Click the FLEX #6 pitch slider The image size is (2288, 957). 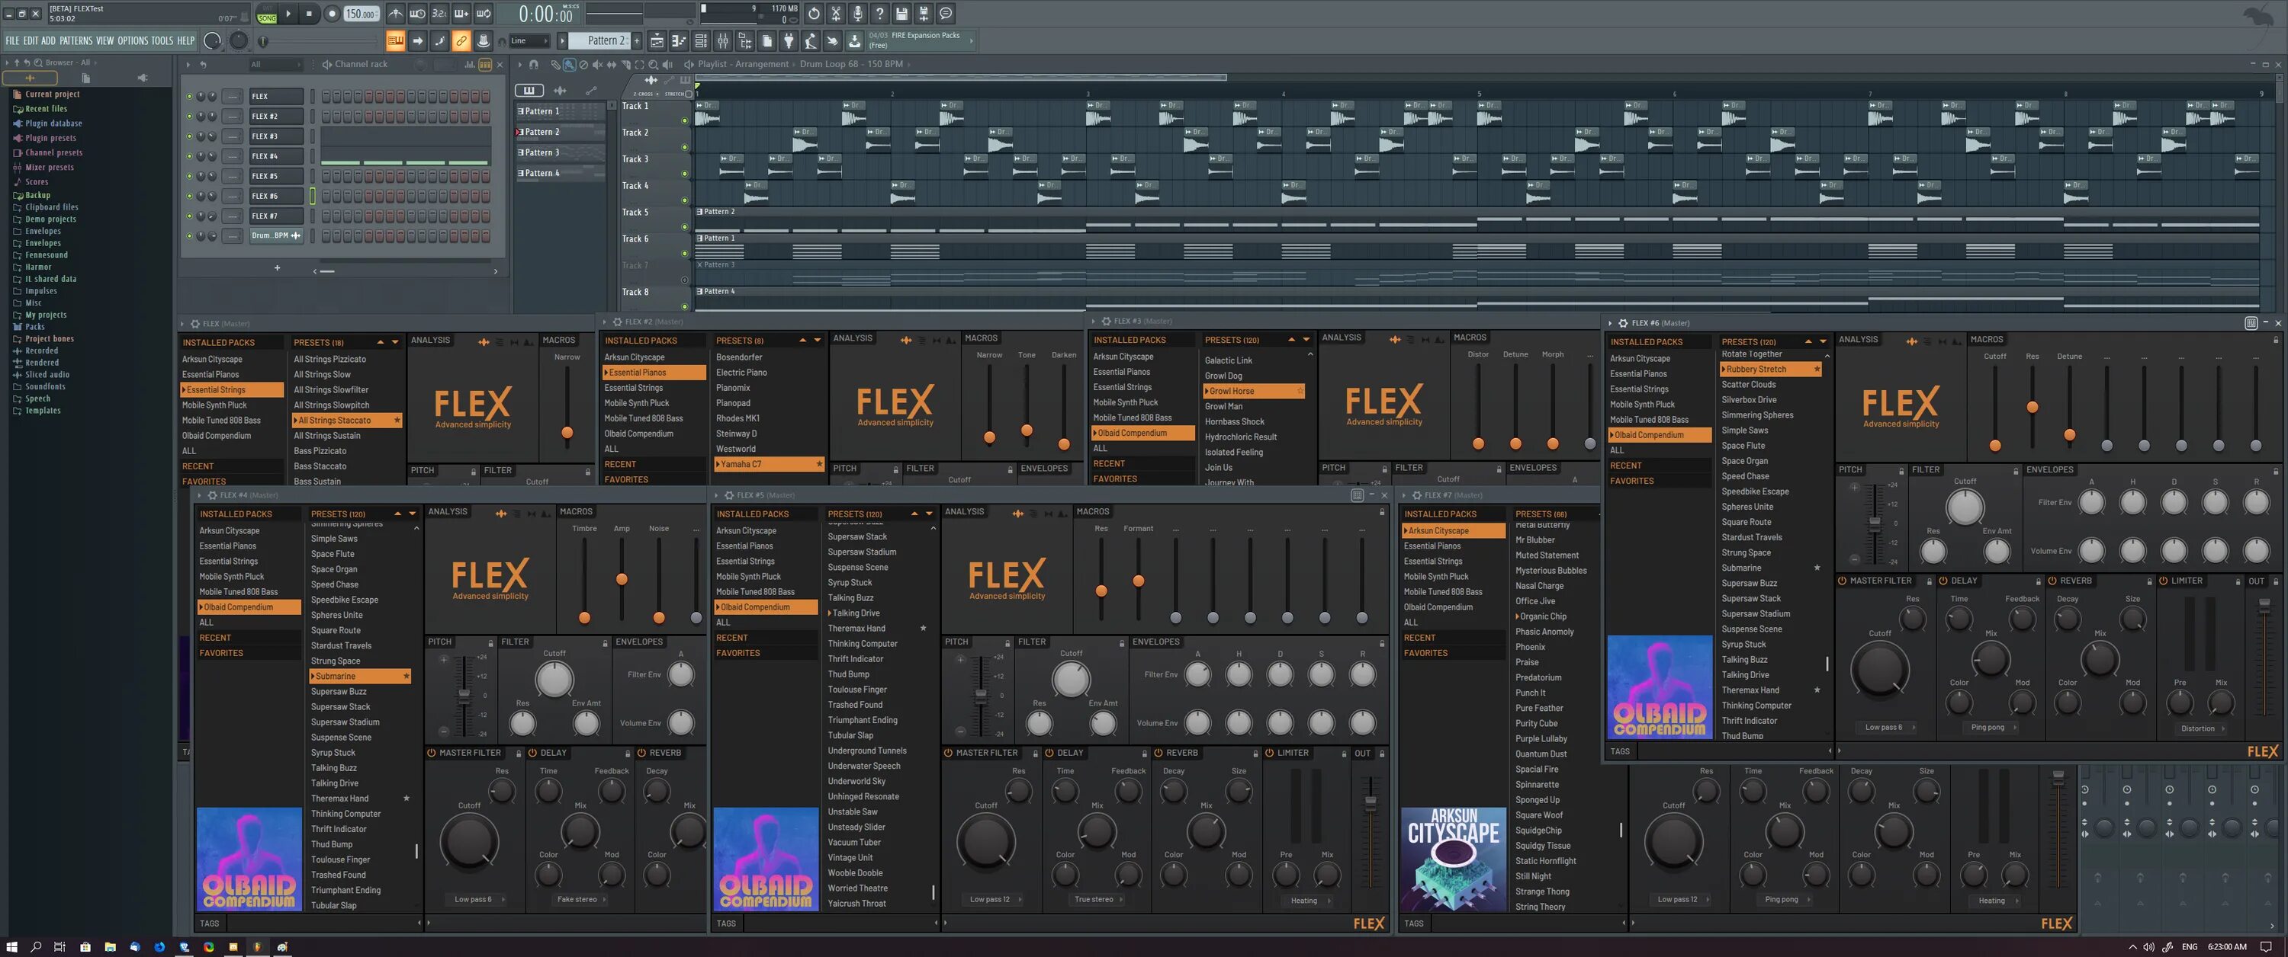click(x=1875, y=523)
